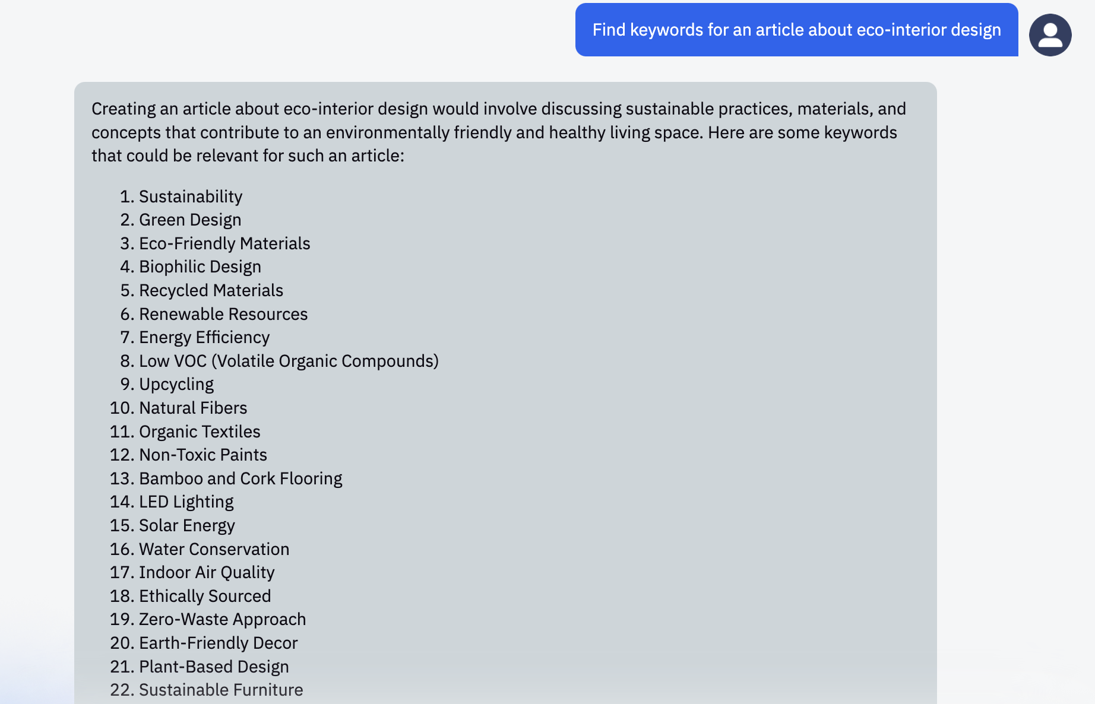Select the 'Green Design' list item
Screen dimensions: 1095x704
[189, 220]
